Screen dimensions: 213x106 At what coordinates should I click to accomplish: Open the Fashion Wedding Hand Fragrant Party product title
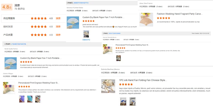179,14
